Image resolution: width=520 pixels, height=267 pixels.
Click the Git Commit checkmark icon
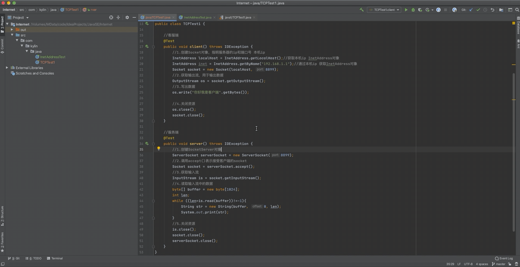coord(478,10)
